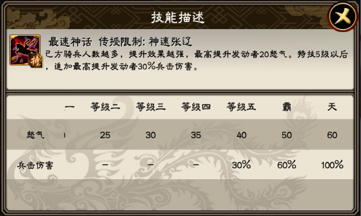361x216 pixels.
Task: Click the 怒气 value 40 cell
Action: tap(241, 135)
